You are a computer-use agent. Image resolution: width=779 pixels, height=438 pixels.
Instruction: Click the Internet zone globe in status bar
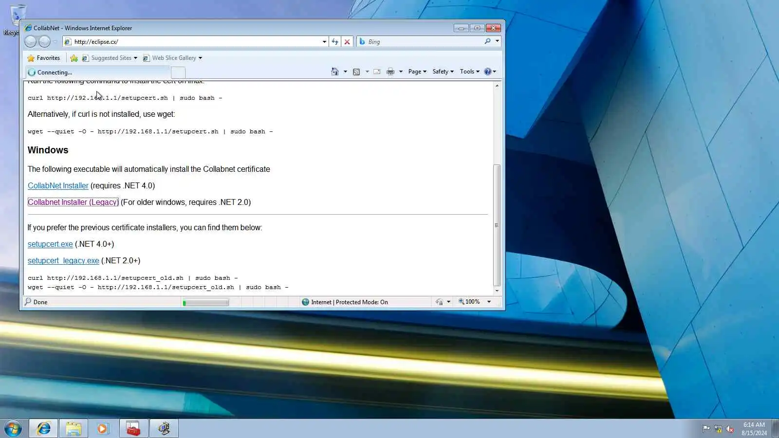pos(305,302)
